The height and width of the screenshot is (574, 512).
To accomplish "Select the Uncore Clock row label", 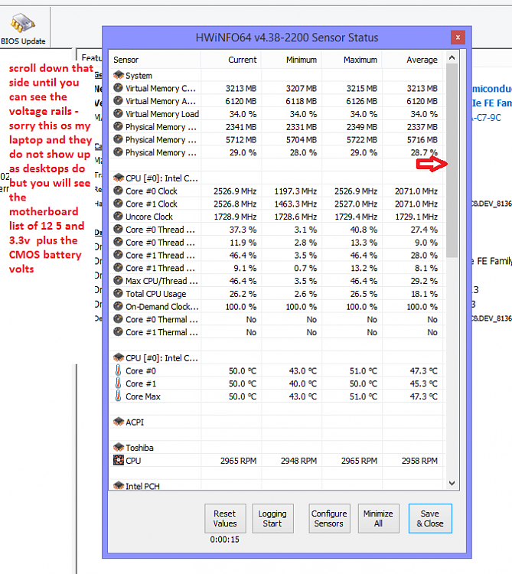I will [x=149, y=217].
